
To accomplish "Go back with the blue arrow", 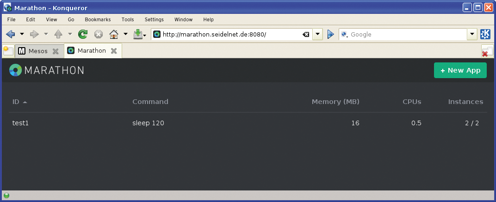I will 11,34.
